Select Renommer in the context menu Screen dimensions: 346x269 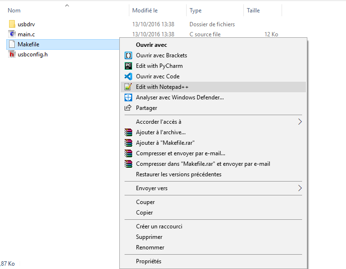pyautogui.click(x=150, y=247)
